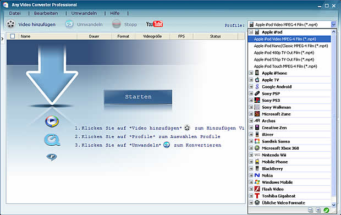Click the Apple iPhone device icon
Screen dimensions: 341x215
coord(257,73)
